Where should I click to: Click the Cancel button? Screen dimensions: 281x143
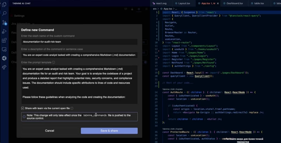click(50, 131)
